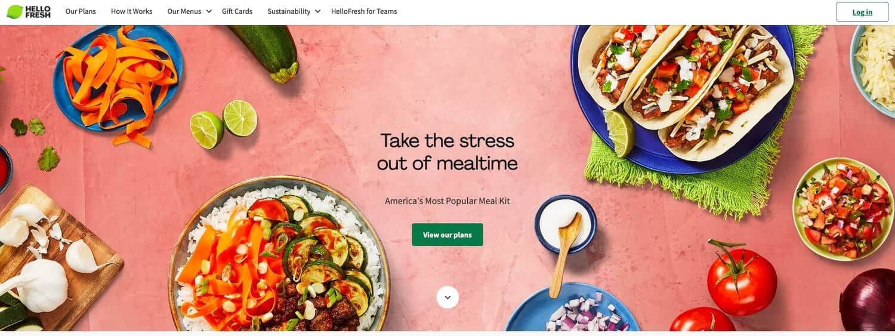Click the headline Take the stress out of mealtime
The height and width of the screenshot is (336, 895).
[x=447, y=152]
